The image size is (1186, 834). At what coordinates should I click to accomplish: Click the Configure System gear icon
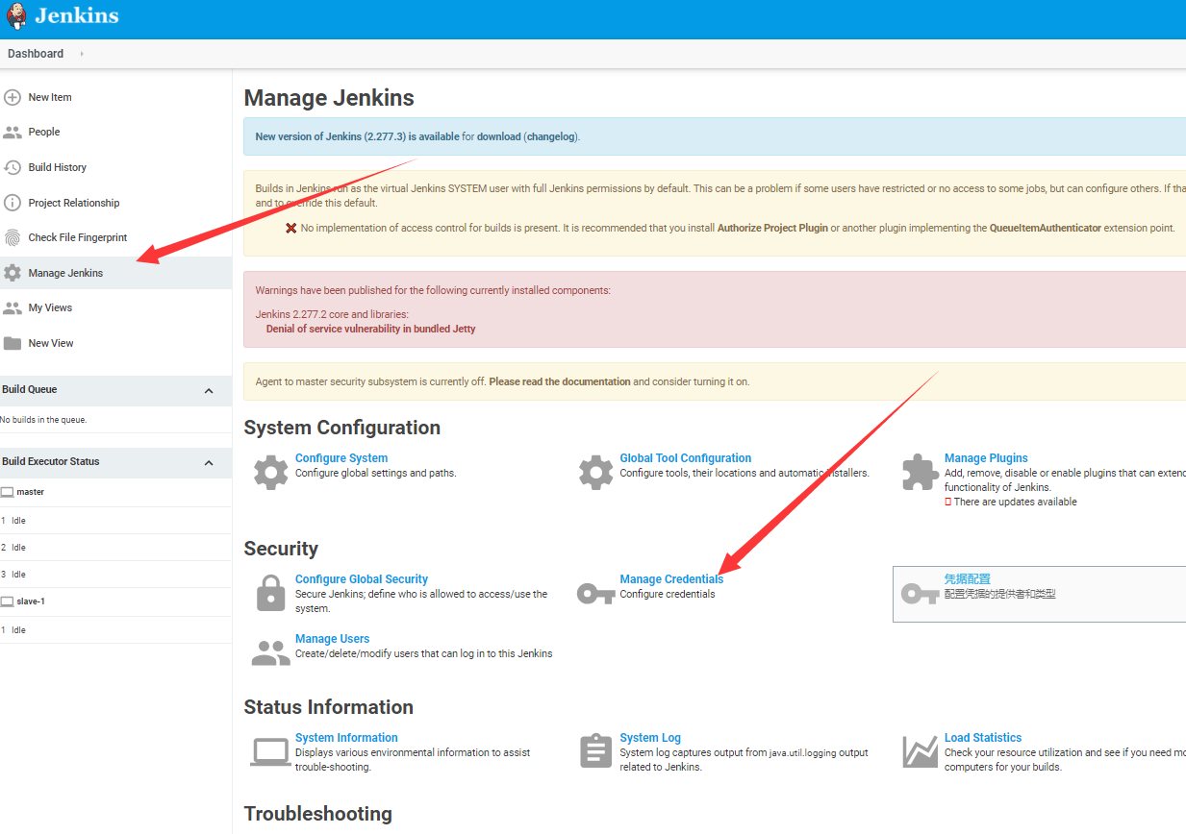270,472
